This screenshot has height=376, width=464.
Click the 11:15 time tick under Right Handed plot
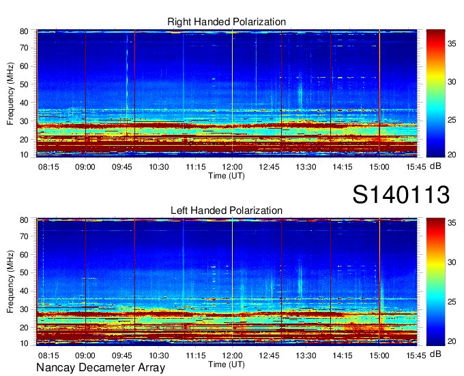196,167
